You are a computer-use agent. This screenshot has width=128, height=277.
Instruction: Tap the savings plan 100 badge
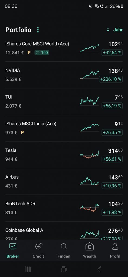click(42, 52)
